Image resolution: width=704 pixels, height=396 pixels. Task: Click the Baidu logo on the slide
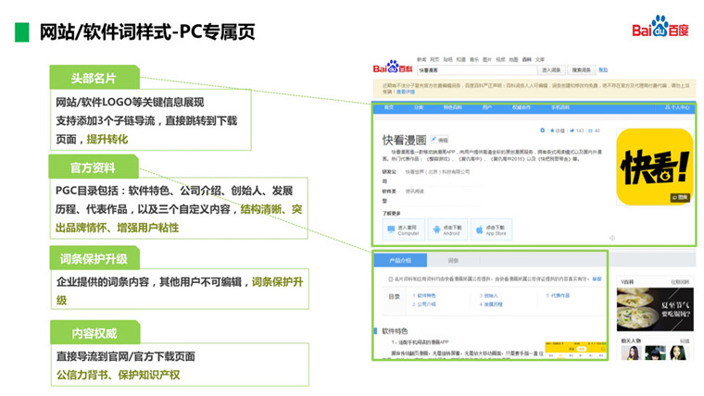pyautogui.click(x=660, y=27)
